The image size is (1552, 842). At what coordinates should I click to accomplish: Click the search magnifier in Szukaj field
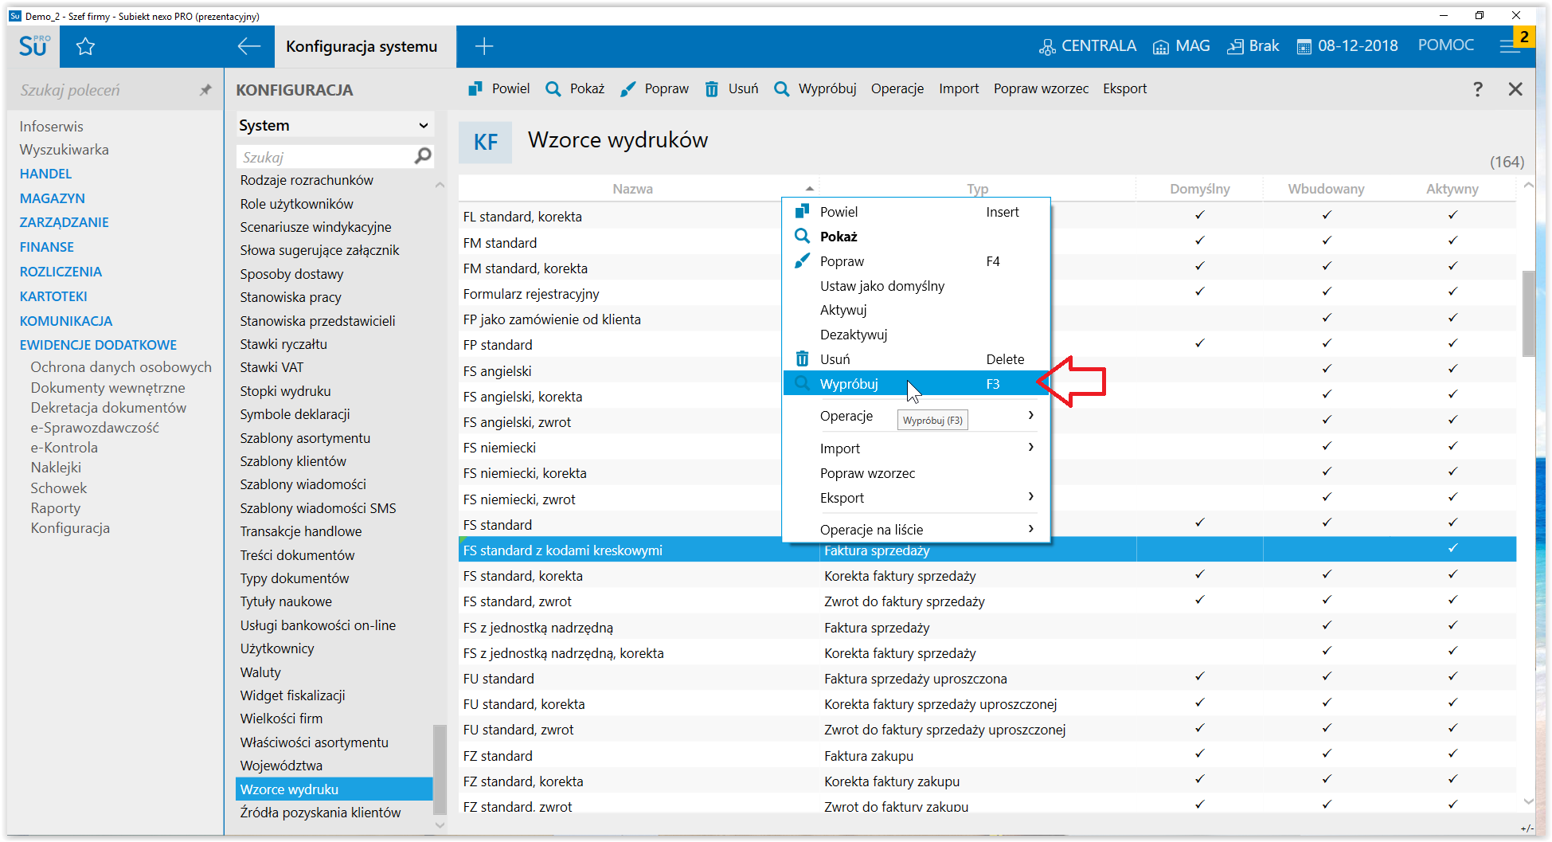423,156
